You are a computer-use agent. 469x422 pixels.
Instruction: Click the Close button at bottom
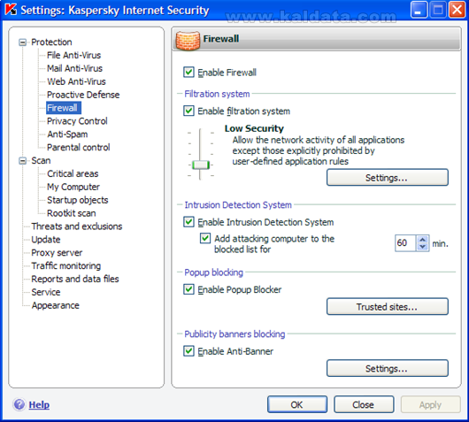[x=364, y=404]
